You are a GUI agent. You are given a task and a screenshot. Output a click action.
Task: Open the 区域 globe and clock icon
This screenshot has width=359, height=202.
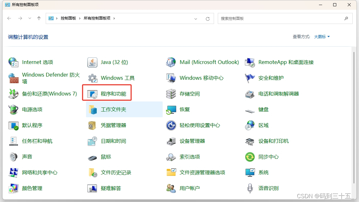pyautogui.click(x=250, y=125)
